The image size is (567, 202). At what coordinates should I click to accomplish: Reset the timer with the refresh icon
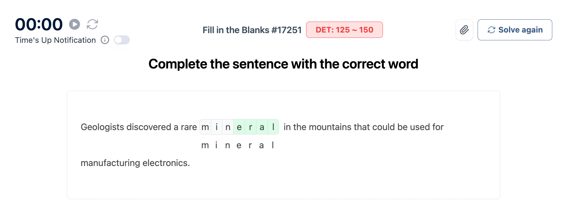pos(92,24)
